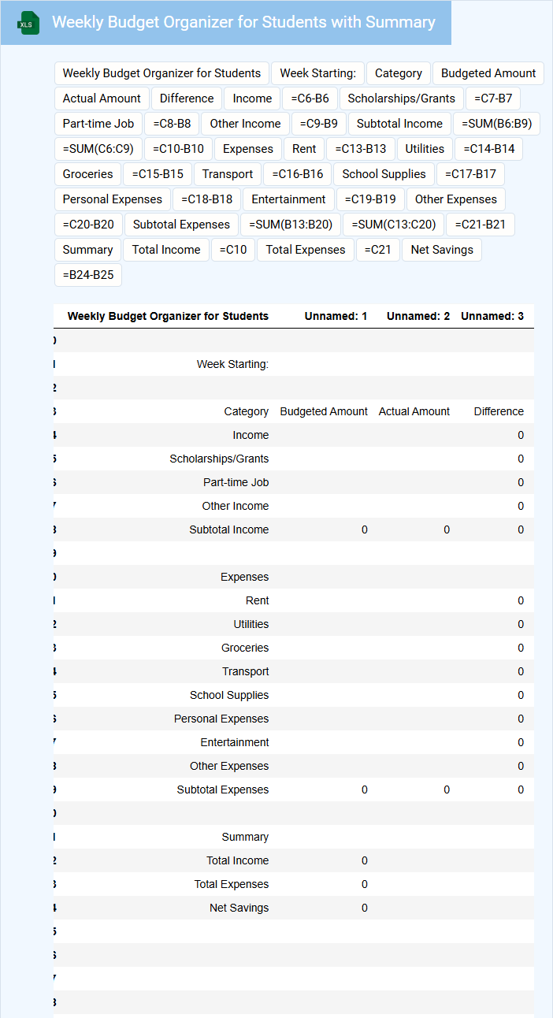Click the 'Week Starting:' tag chip
The height and width of the screenshot is (1018, 553).
pos(317,73)
